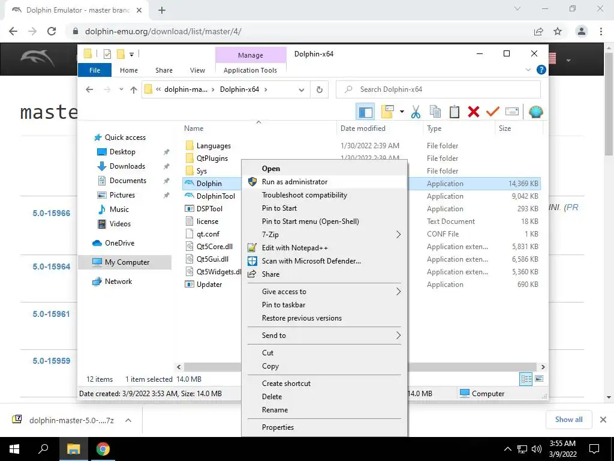Click Show all downloads in Chrome
The height and width of the screenshot is (461, 614).
pos(568,420)
